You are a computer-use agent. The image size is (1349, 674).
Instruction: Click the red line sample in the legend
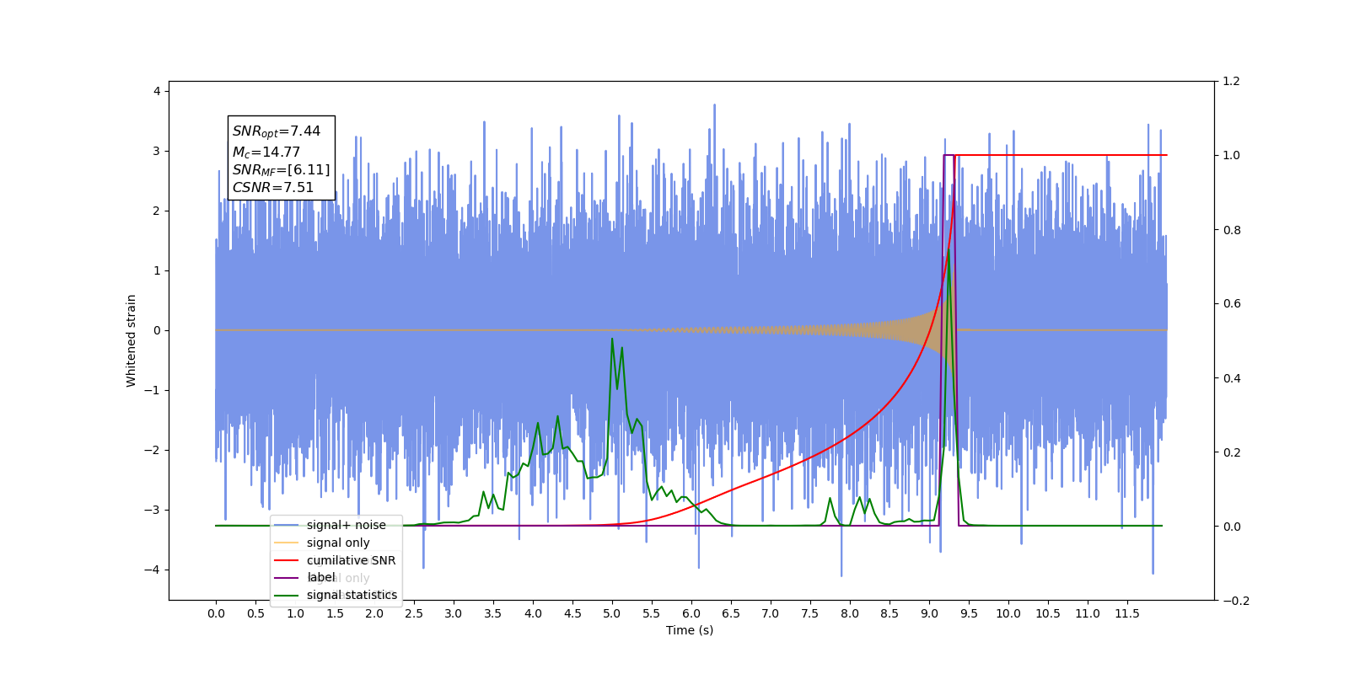pyautogui.click(x=287, y=560)
